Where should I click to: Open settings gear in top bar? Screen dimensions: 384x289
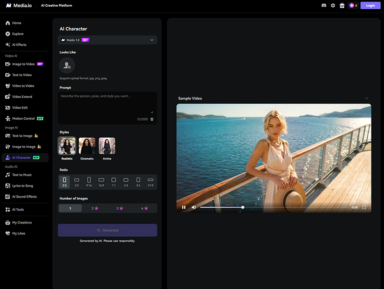pyautogui.click(x=333, y=6)
